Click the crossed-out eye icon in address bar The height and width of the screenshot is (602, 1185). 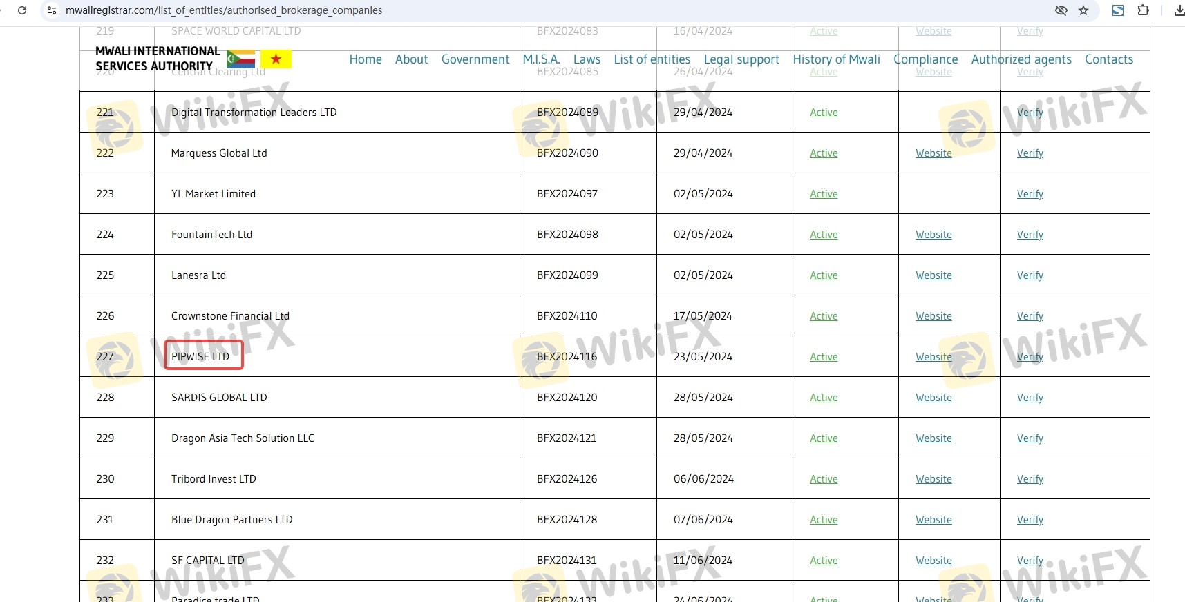[1061, 10]
